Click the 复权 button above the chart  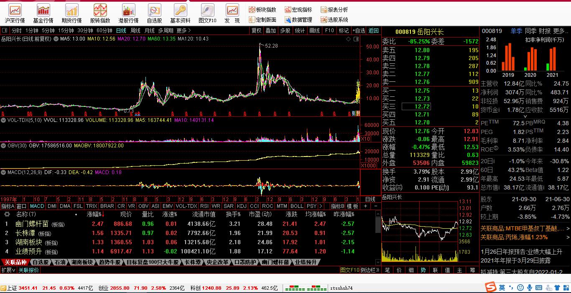tap(256, 30)
